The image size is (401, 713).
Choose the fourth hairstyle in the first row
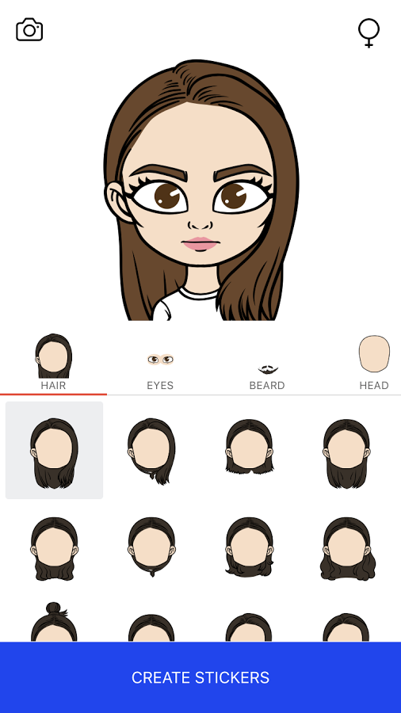tap(346, 453)
